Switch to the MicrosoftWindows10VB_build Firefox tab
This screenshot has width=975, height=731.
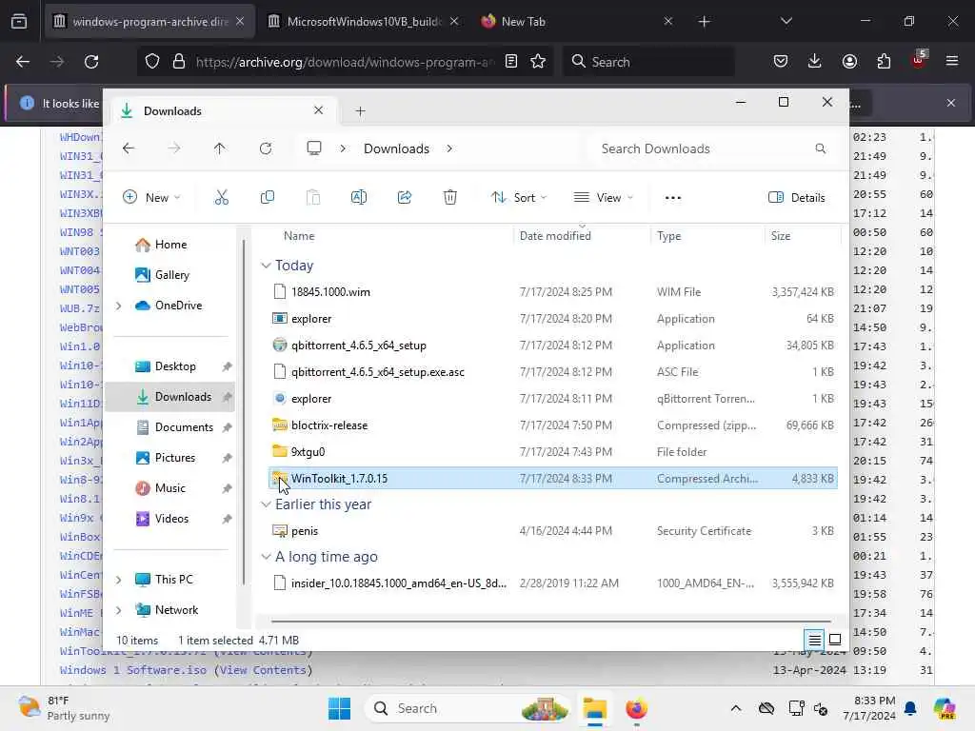click(365, 21)
